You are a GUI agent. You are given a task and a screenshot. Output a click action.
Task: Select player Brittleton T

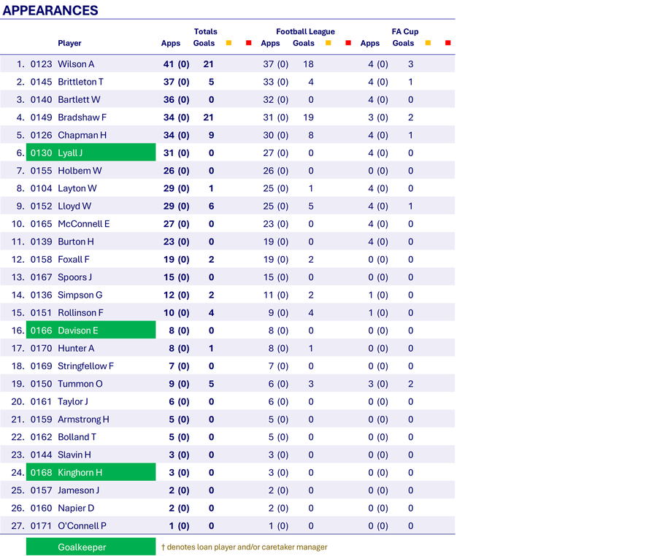click(80, 82)
